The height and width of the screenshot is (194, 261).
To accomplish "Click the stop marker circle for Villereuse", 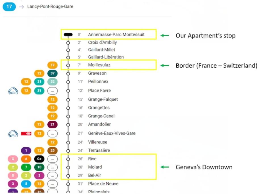I will [x=68, y=143].
